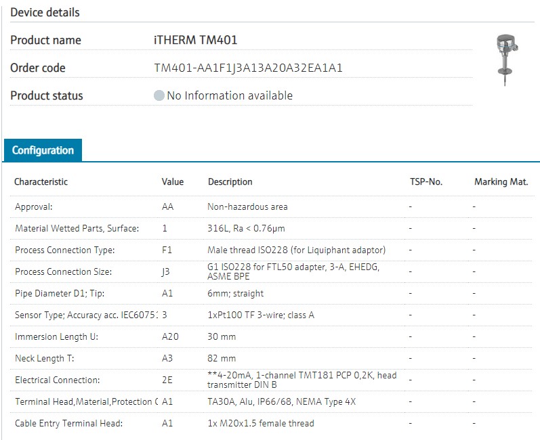Select the TA30A, Alu, IP66/68 description
This screenshot has height=440, width=540.
click(x=281, y=402)
